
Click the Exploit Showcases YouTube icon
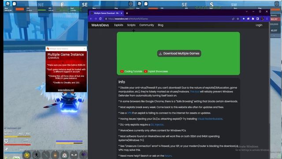[x=146, y=72]
